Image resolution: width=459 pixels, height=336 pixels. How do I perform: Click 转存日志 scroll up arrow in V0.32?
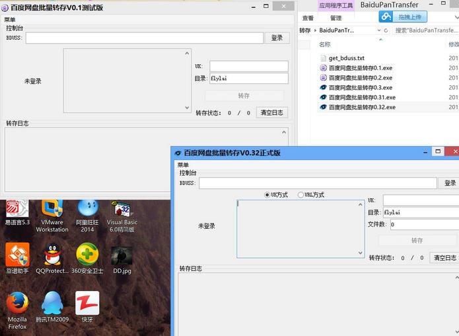[x=456, y=277]
